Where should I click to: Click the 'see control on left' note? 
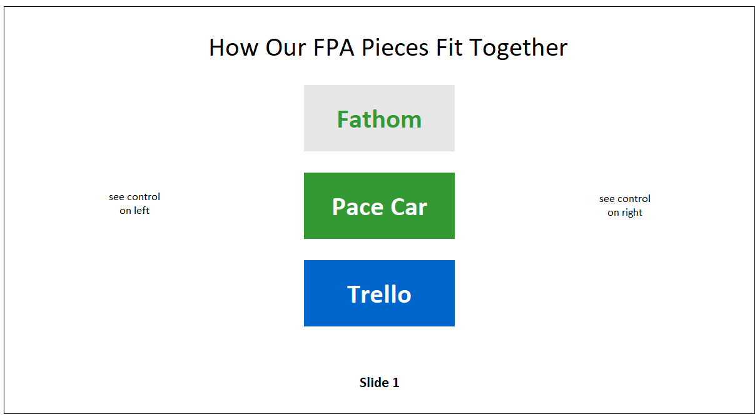[x=134, y=204]
